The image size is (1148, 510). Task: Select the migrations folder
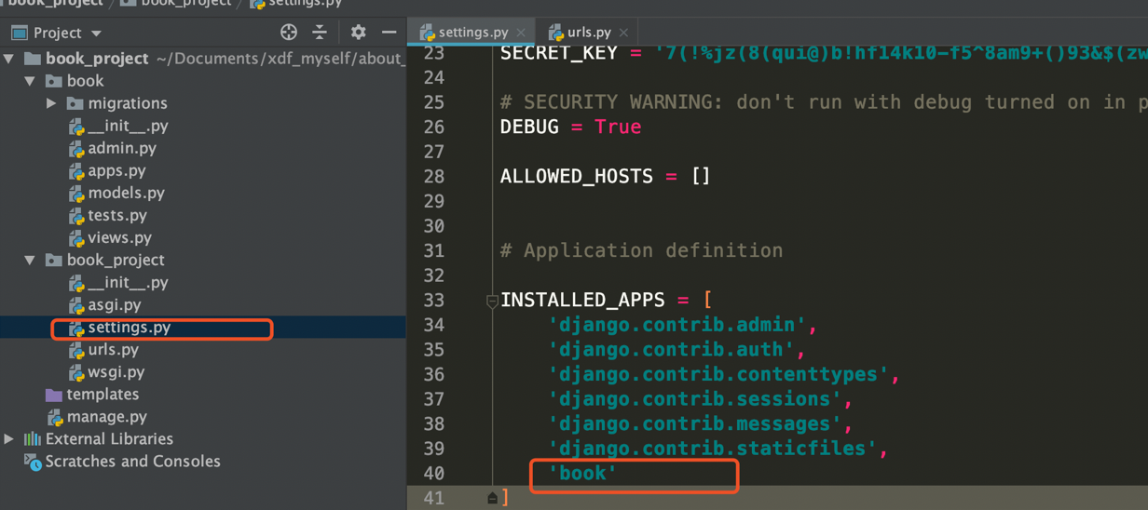128,103
